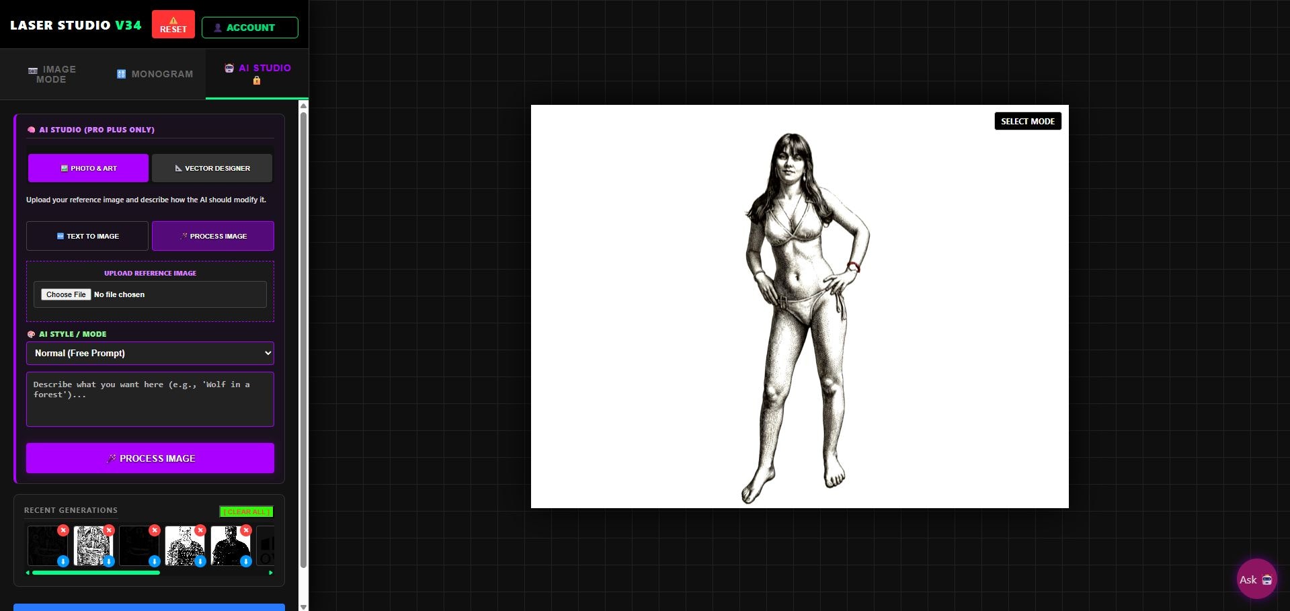Switch to Vector Designer mode

(212, 168)
